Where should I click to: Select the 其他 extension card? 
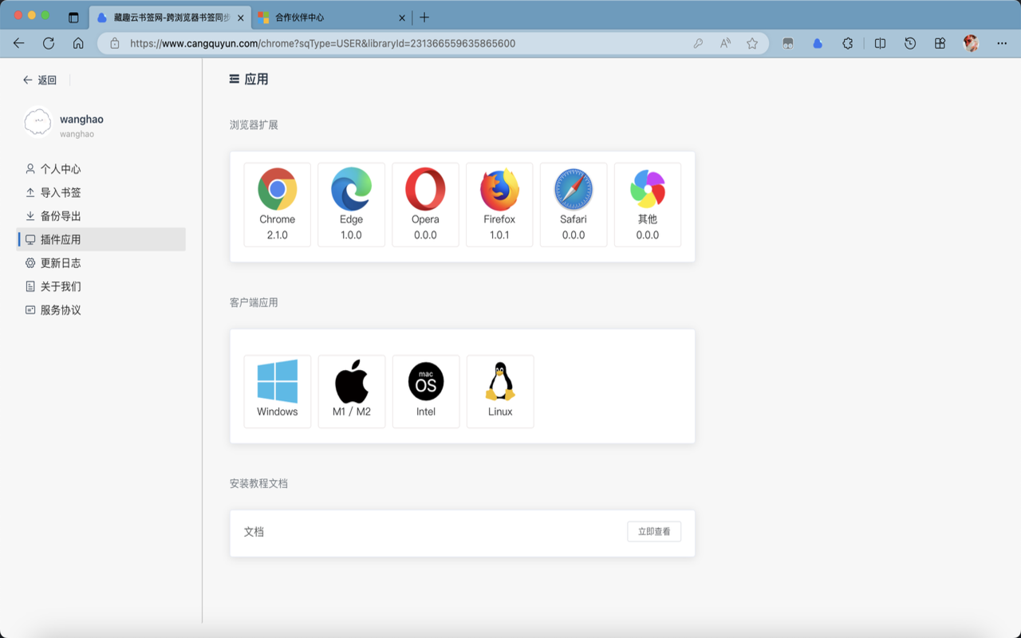click(x=647, y=204)
